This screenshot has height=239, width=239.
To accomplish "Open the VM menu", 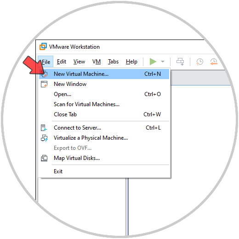I will click(x=97, y=62).
